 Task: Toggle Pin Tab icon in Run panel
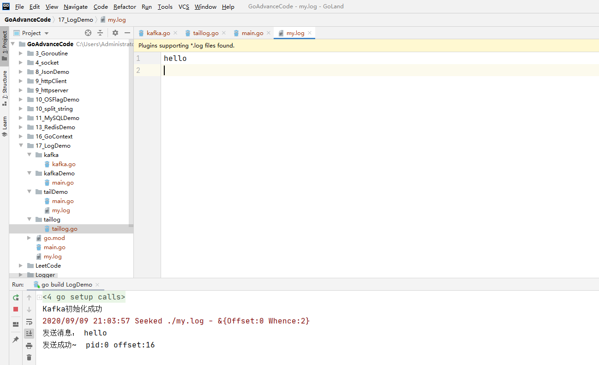tap(16, 340)
